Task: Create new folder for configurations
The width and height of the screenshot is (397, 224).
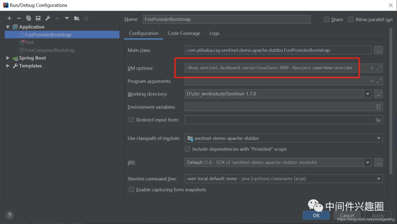Action: [x=76, y=18]
